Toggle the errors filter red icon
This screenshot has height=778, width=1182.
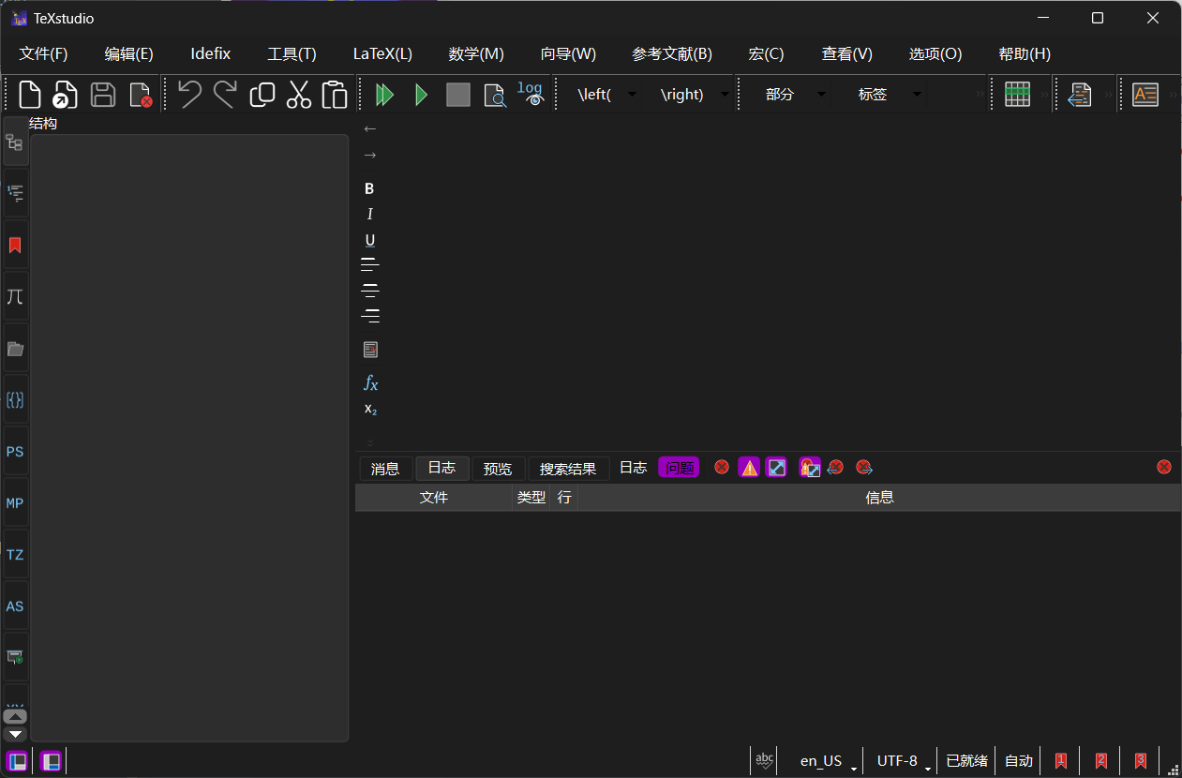click(722, 467)
